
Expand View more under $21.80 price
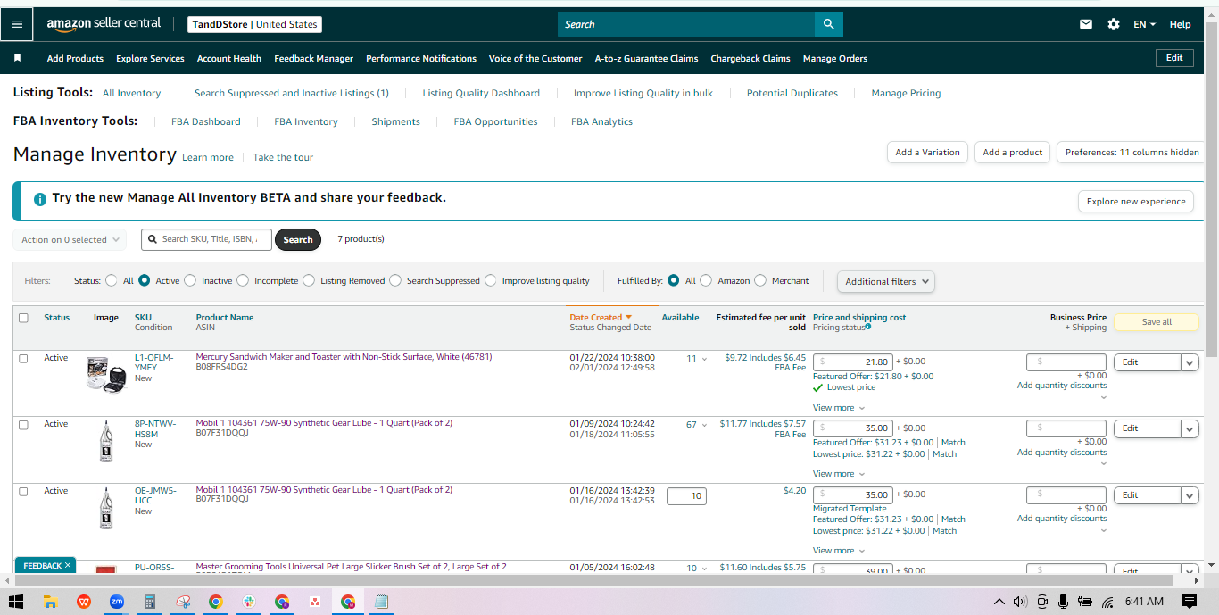[839, 407]
